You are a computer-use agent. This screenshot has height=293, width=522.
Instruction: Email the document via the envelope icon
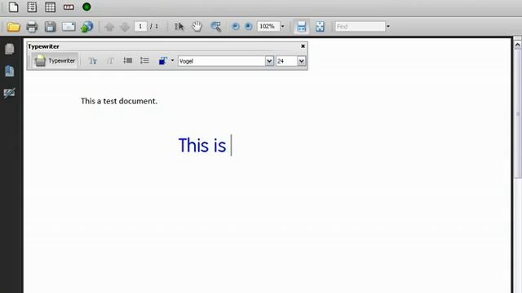[69, 27]
